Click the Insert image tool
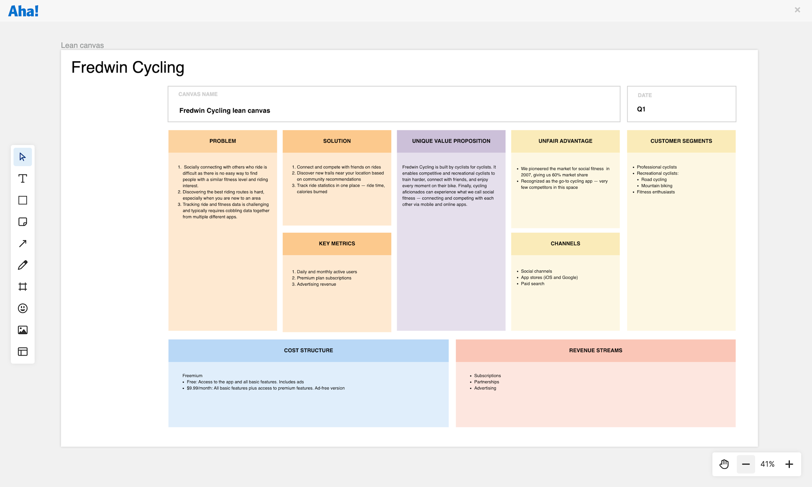812x487 pixels. click(23, 330)
